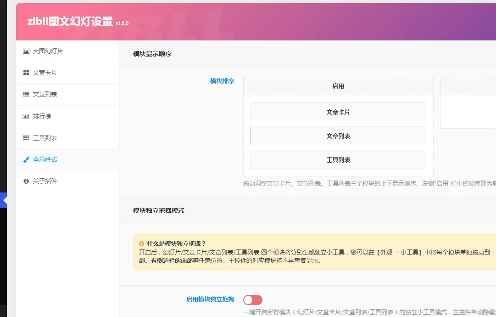
Task: Click the image icon beside 大图幻灯片
Action: (26, 51)
